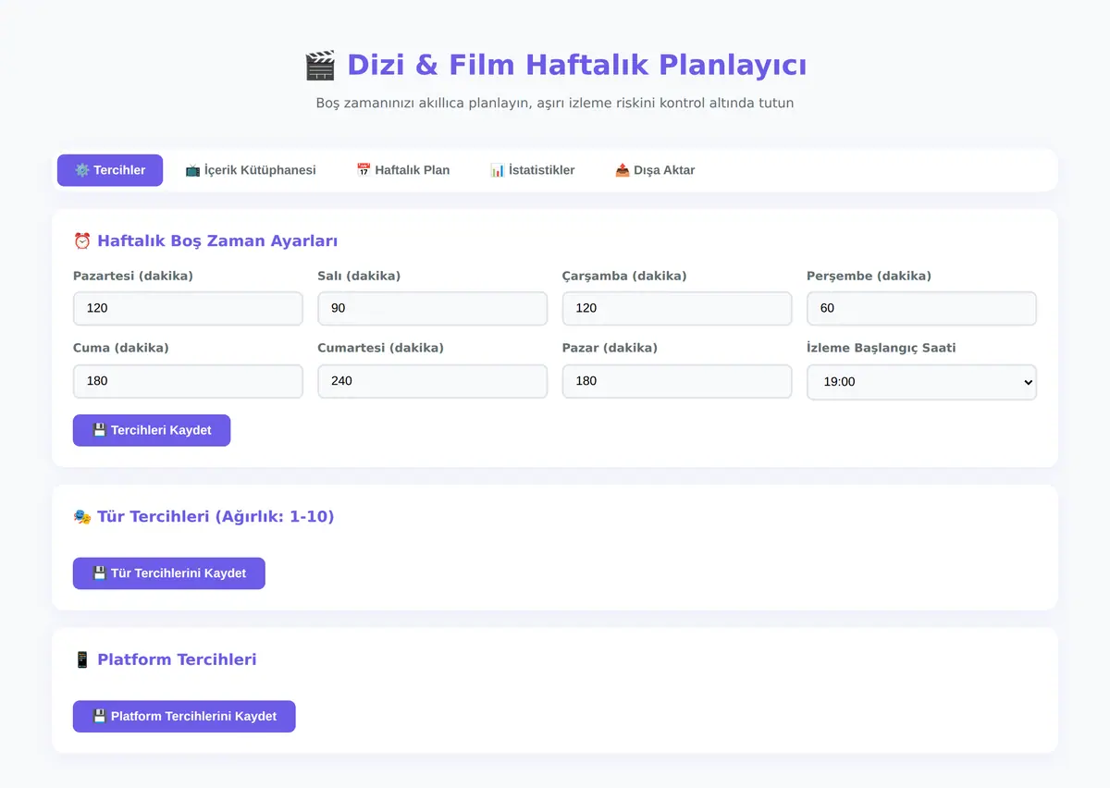Click the 'İzleme Başlangıç Saati' label
Screen dimensions: 1110x788
pyautogui.click(x=882, y=348)
